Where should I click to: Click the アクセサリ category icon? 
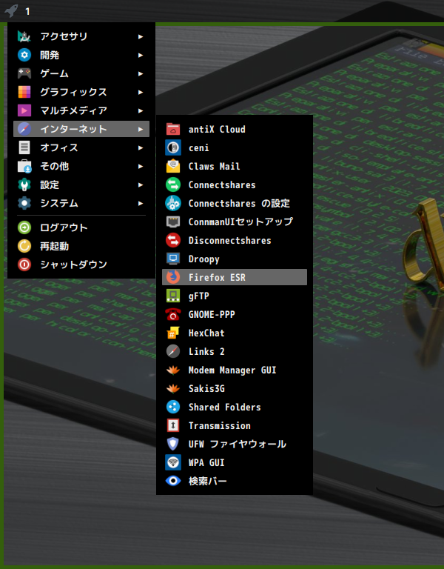(x=24, y=36)
